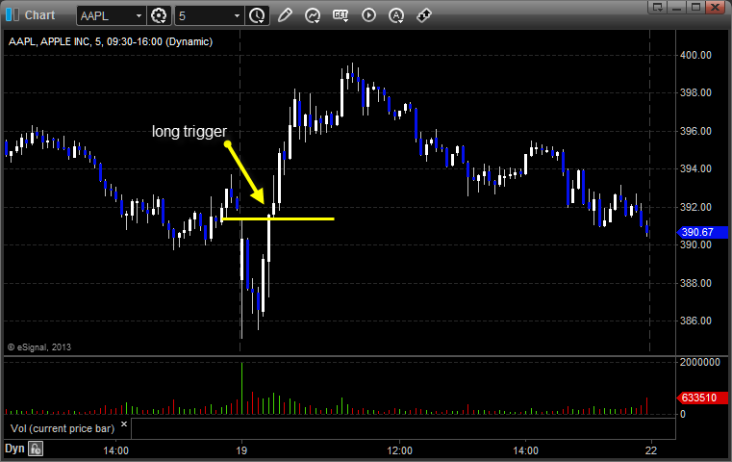
Task: Click the symbol linking arrows icon
Action: (424, 15)
